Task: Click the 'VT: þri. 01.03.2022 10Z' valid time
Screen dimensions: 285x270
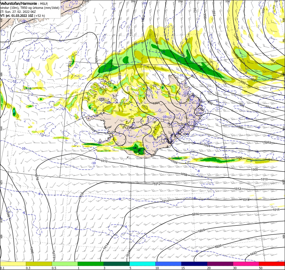Action: coord(17,16)
